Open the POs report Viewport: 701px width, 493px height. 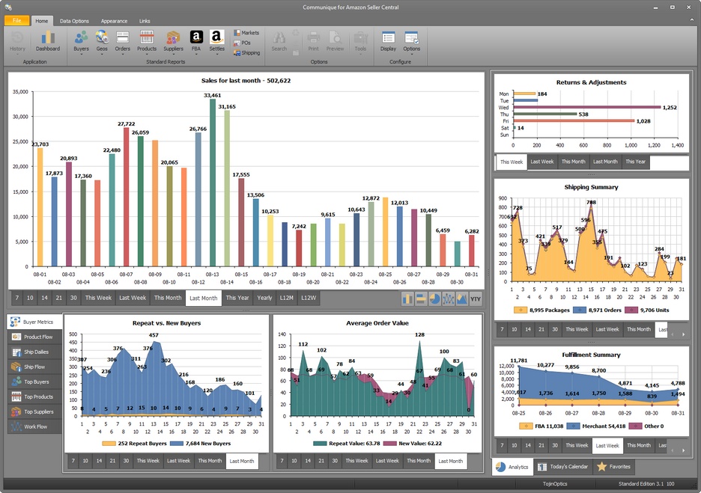click(242, 43)
